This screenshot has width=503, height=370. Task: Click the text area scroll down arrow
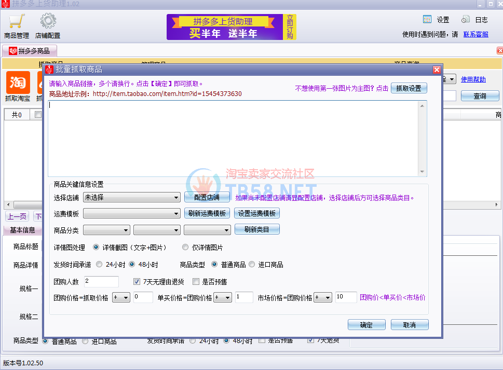[x=422, y=172]
